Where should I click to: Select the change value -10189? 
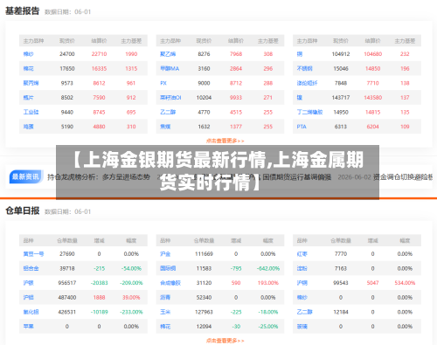click(x=99, y=312)
